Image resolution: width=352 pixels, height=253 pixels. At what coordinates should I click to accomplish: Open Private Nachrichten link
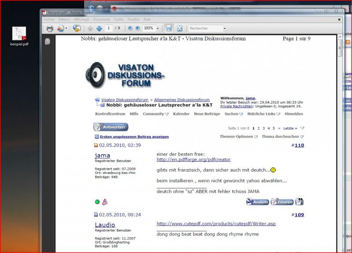[x=236, y=106]
